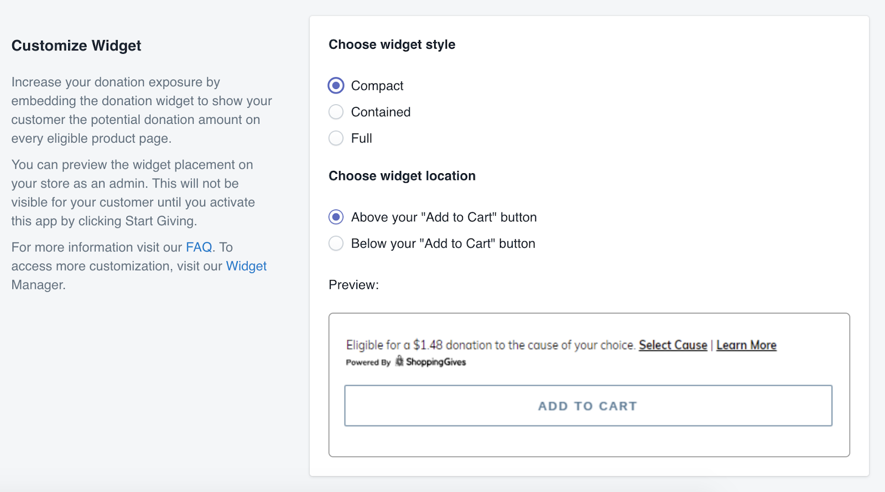885x492 pixels.
Task: Click the "Increase your donation exposure" paragraph
Action: tap(142, 110)
